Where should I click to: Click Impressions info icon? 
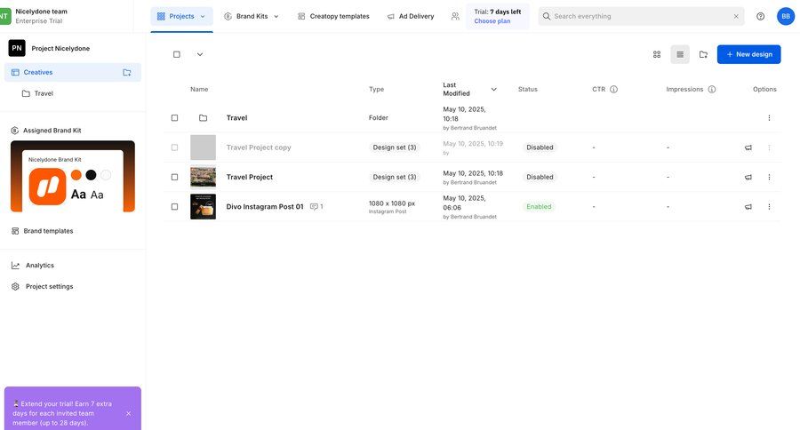[x=712, y=89]
